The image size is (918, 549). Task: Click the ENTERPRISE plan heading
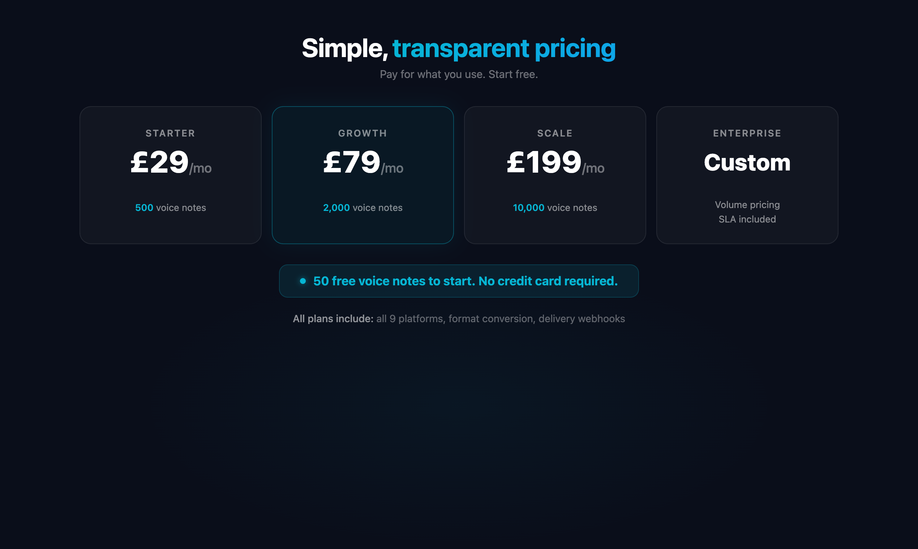pos(747,133)
